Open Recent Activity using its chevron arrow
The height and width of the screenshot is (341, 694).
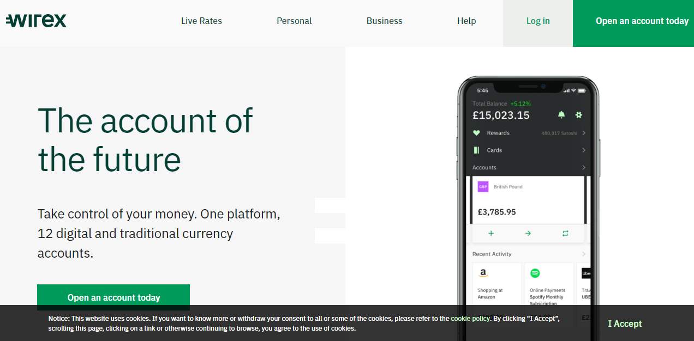[x=584, y=254]
